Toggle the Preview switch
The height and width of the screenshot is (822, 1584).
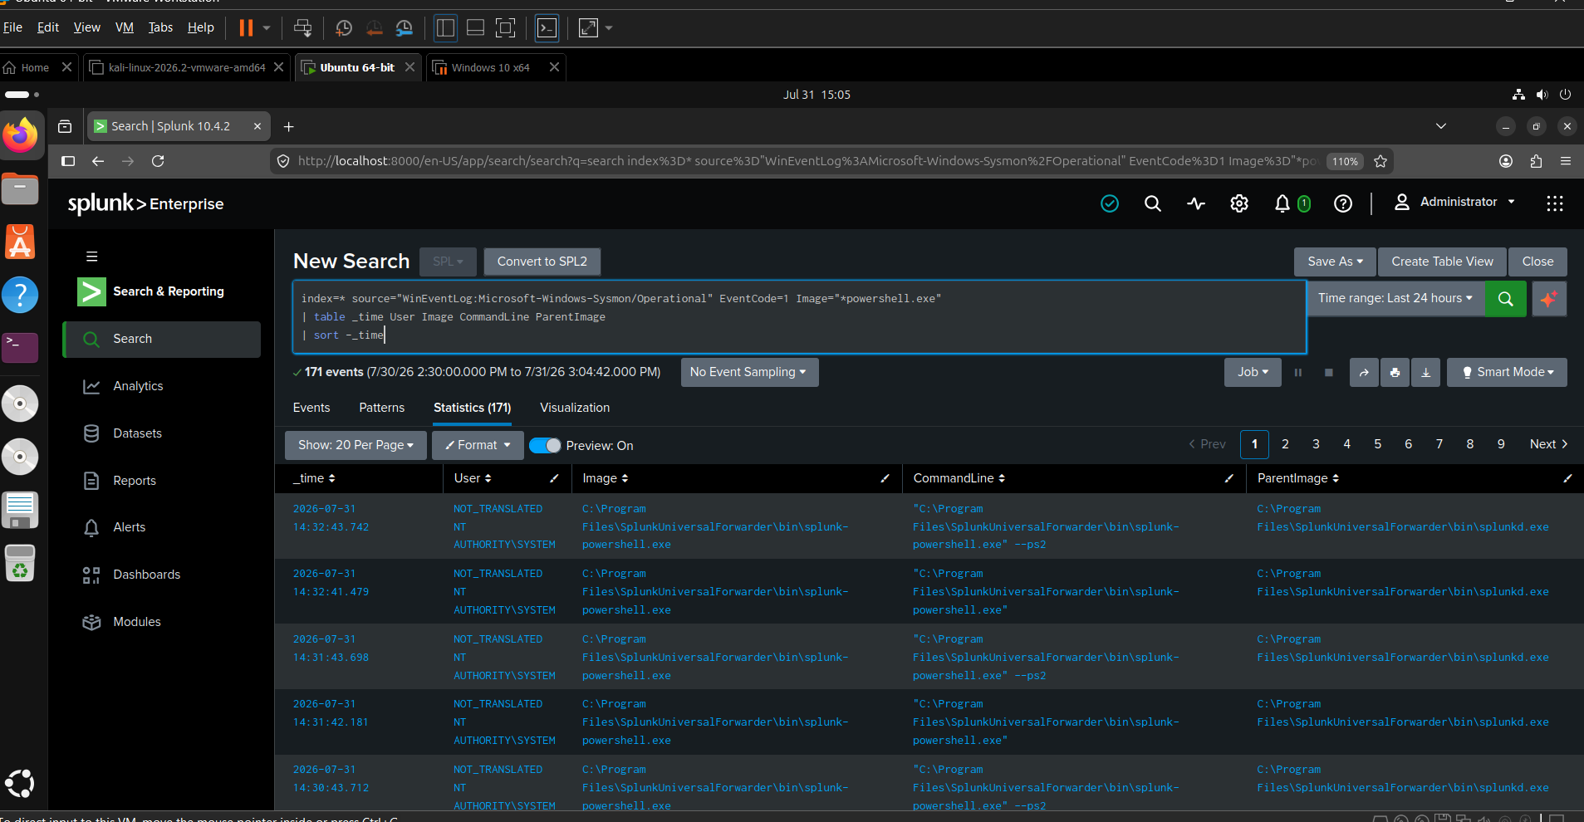coord(545,446)
